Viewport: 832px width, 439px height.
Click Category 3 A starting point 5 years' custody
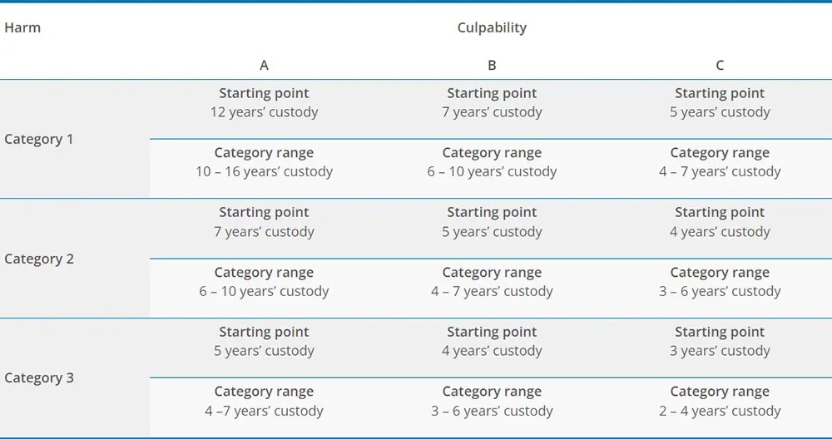click(264, 351)
